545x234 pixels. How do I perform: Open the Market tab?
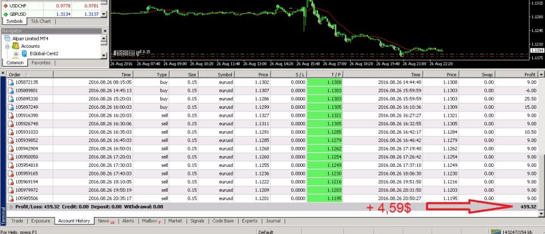(175, 221)
